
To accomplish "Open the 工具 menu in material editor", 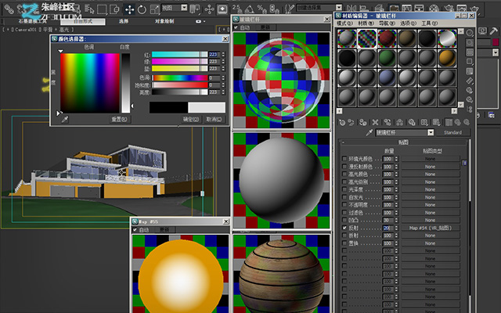I will click(x=429, y=23).
